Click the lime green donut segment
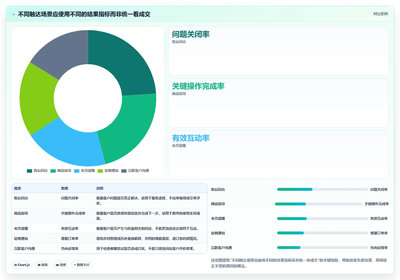The height and width of the screenshot is (280, 400). point(37,99)
